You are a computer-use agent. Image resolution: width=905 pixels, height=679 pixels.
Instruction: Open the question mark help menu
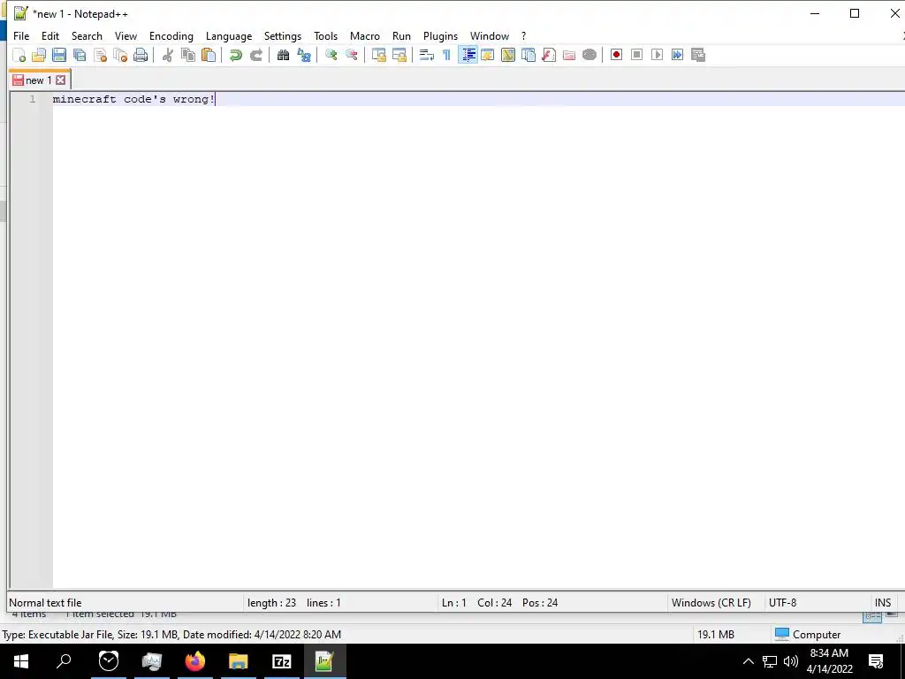pyautogui.click(x=523, y=35)
